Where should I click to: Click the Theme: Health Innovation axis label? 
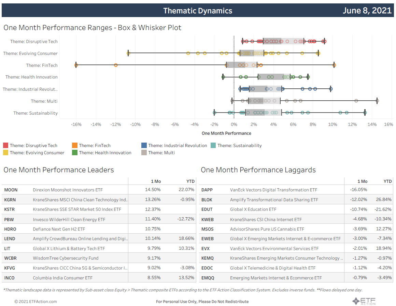(x=31, y=77)
